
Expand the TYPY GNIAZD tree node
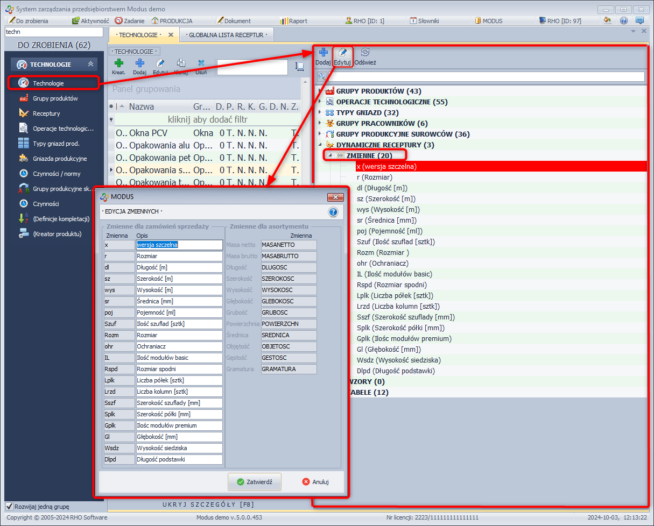pyautogui.click(x=321, y=112)
